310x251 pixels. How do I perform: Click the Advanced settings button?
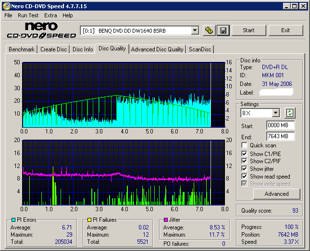[276, 194]
